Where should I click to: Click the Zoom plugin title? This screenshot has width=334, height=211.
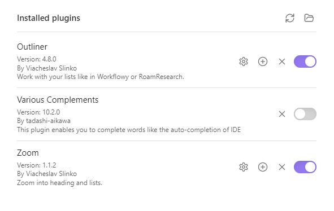(28, 153)
